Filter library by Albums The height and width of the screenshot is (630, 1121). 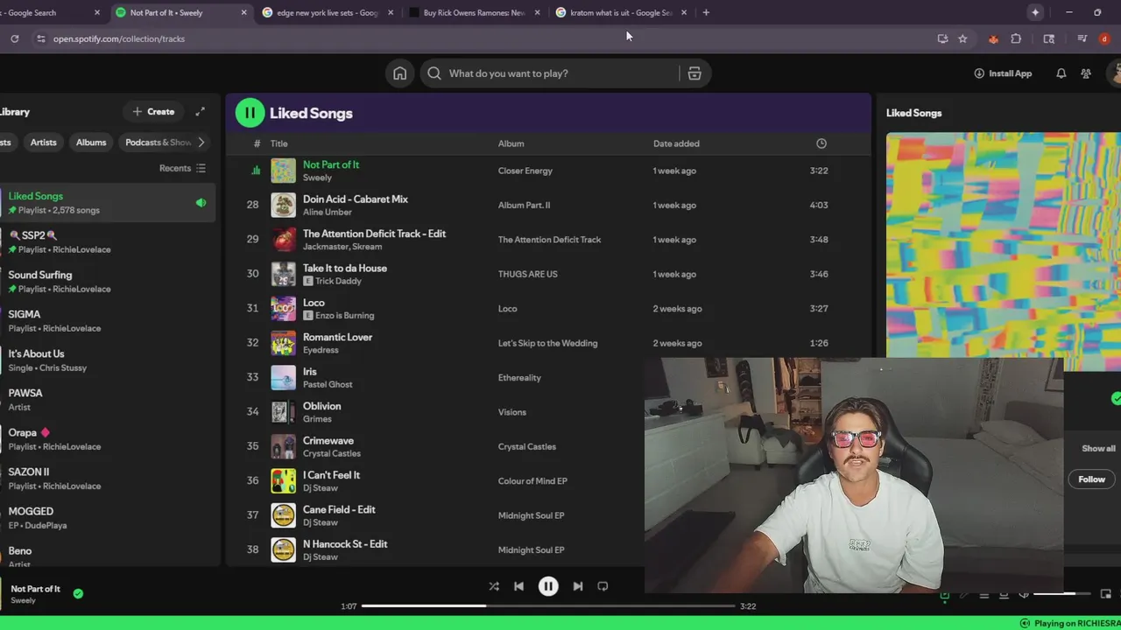click(x=91, y=142)
